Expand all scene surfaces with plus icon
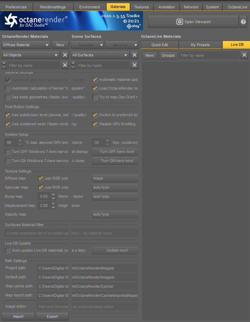Screen dimensions: 250x322 click(x=73, y=63)
